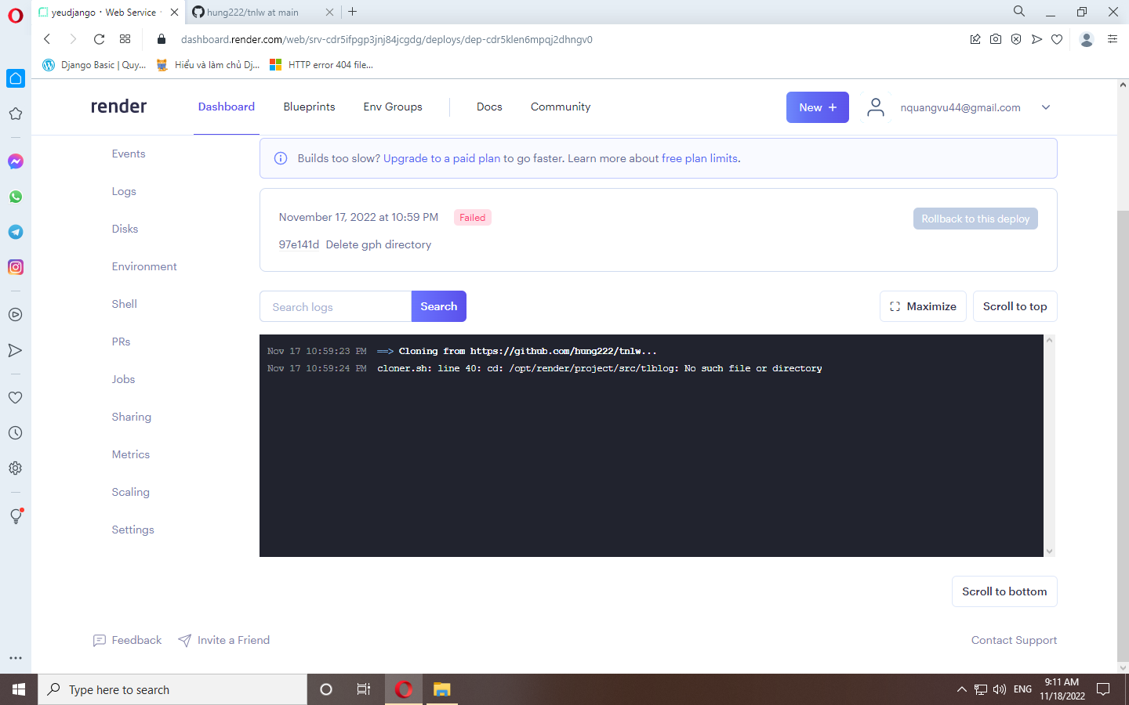Open Logs in service sidebar
The image size is (1129, 705).
pyautogui.click(x=124, y=191)
